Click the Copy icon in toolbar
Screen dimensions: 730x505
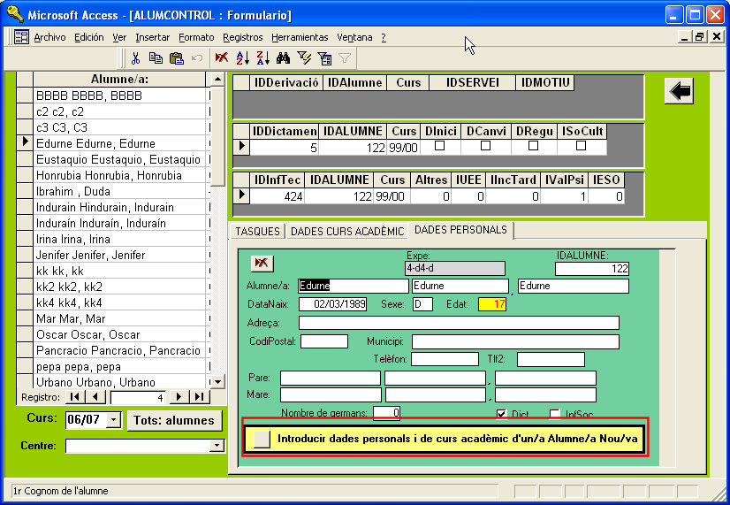coord(156,58)
